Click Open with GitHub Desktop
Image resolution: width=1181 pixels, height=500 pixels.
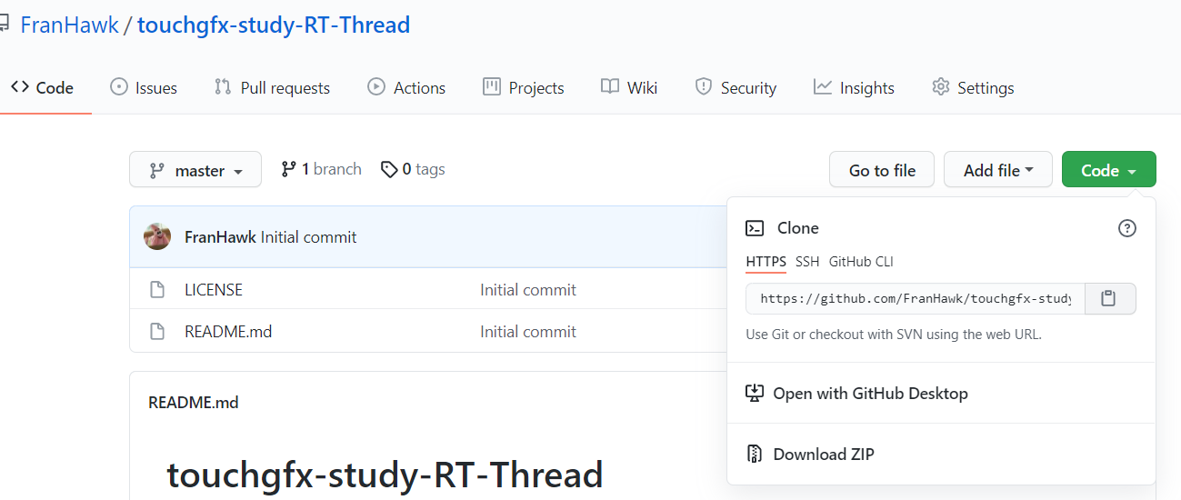[x=870, y=394]
